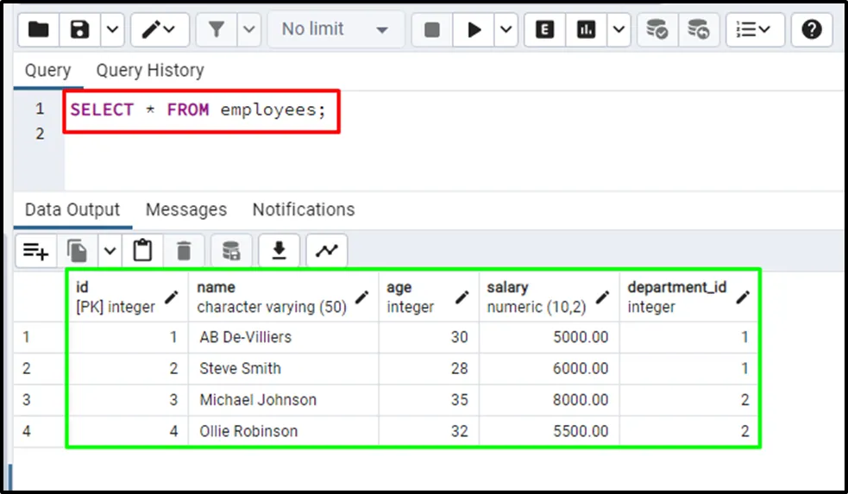Switch to the Query History tab

150,70
